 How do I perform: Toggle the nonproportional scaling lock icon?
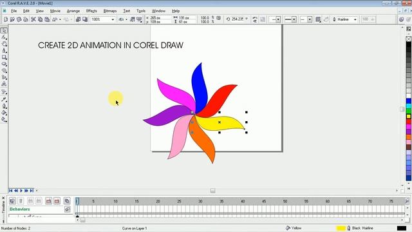coord(218,18)
